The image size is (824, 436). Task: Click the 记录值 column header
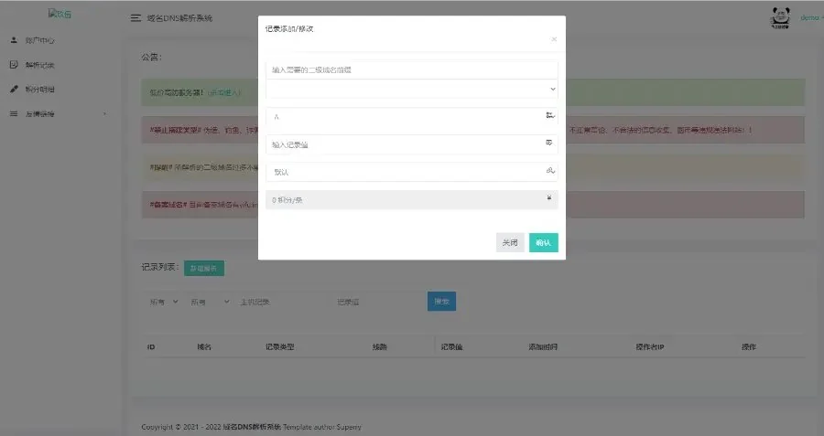click(451, 346)
